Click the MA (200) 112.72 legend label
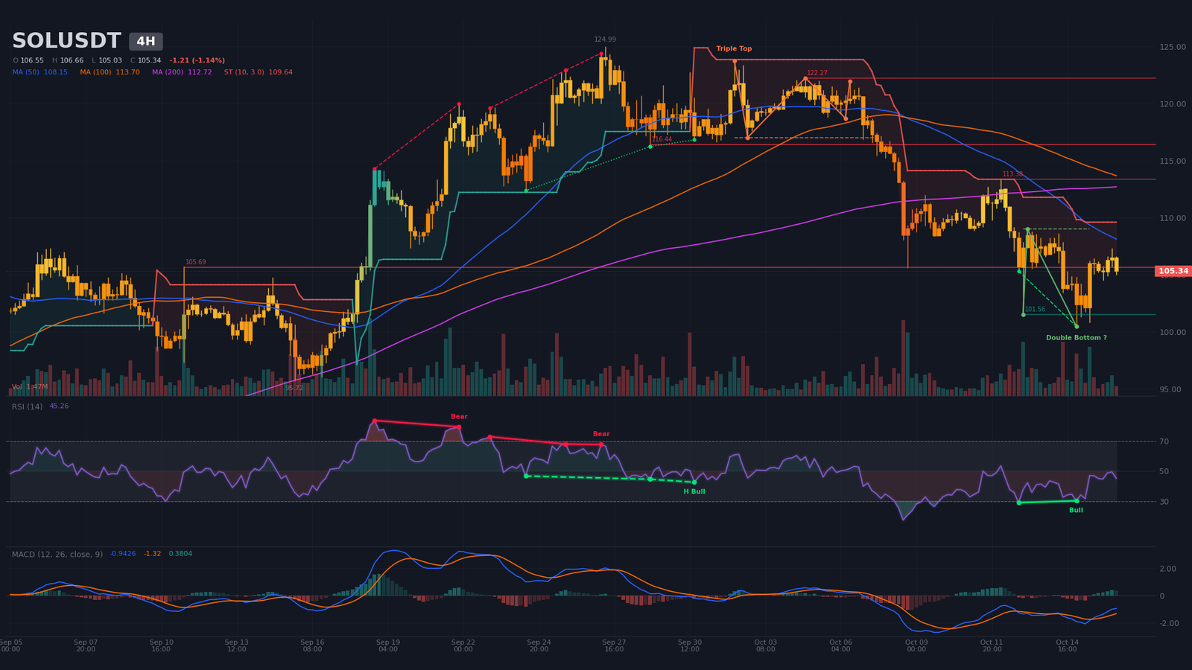Image resolution: width=1192 pixels, height=670 pixels. pyautogui.click(x=182, y=72)
